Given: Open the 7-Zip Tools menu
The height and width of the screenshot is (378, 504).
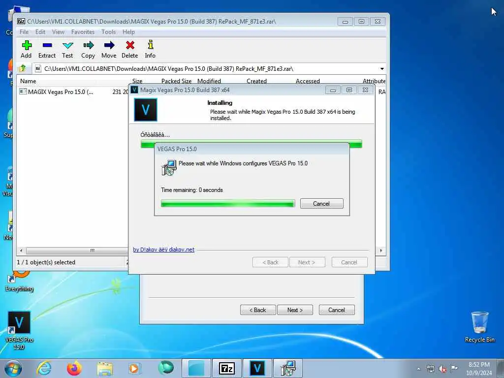Looking at the screenshot, I should pos(109,32).
